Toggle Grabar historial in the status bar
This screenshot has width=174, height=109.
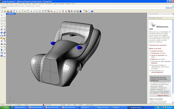click(x=90, y=105)
